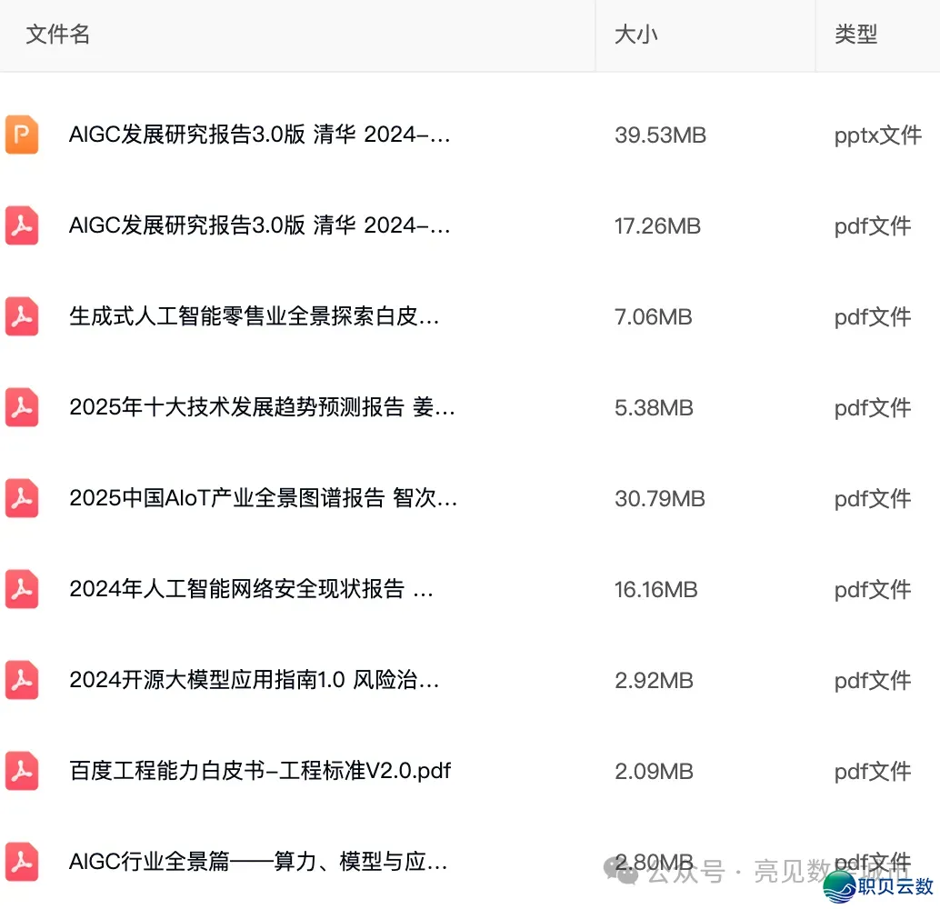Click the pptx文件 type label
940x909 pixels.
coord(877,135)
